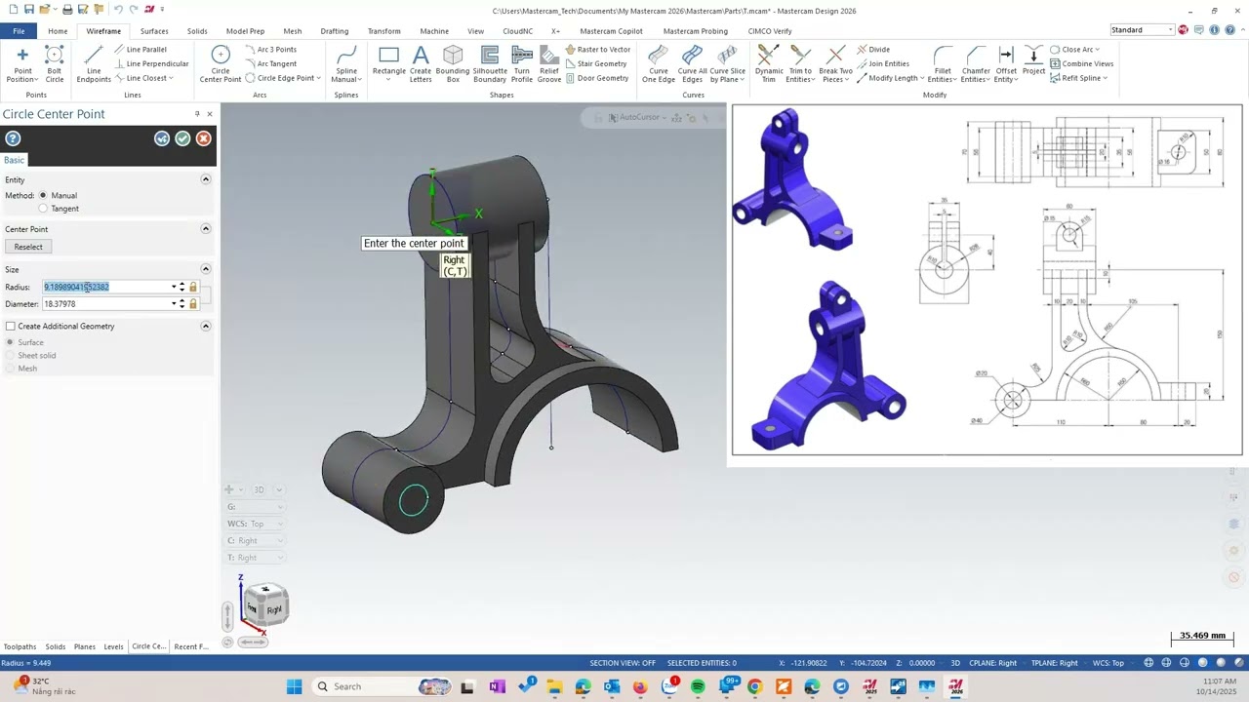The height and width of the screenshot is (702, 1249).
Task: Click the OK green checkmark button
Action: [182, 138]
